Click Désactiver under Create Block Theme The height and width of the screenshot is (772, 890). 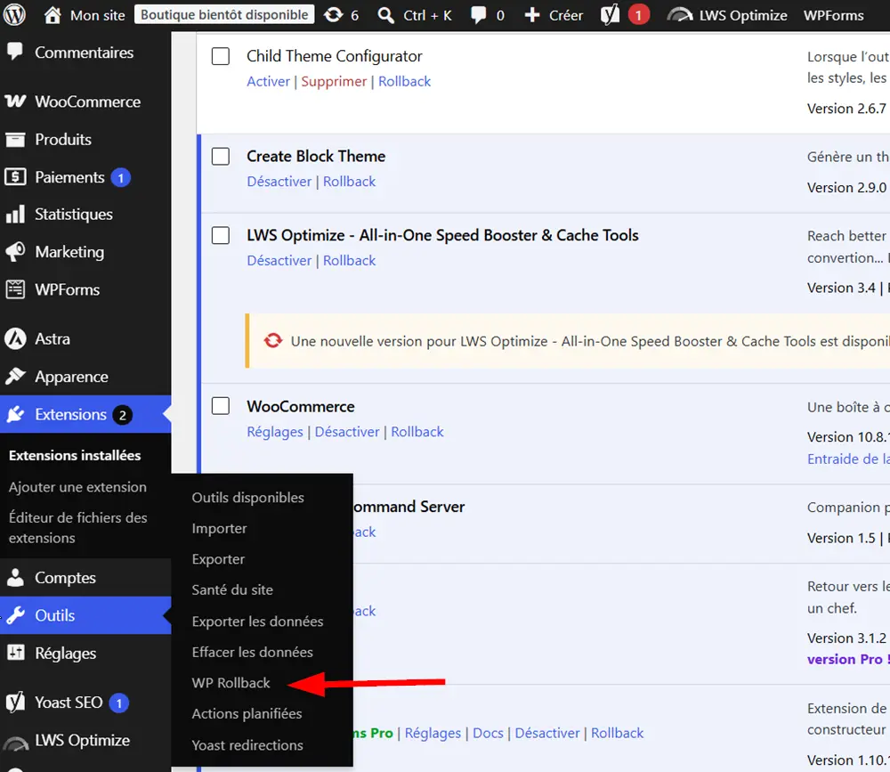pos(279,182)
